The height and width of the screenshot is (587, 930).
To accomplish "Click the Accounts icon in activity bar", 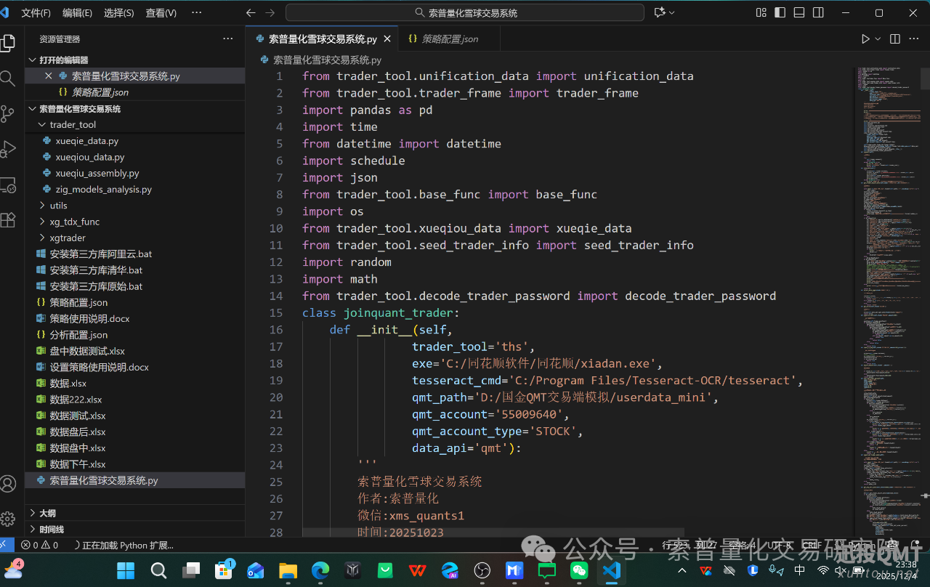I will pos(8,484).
